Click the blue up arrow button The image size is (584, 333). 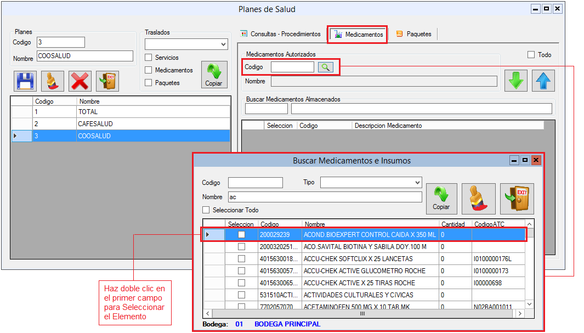point(543,81)
